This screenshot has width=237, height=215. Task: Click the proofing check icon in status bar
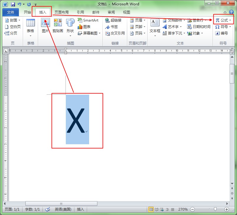point(48,209)
